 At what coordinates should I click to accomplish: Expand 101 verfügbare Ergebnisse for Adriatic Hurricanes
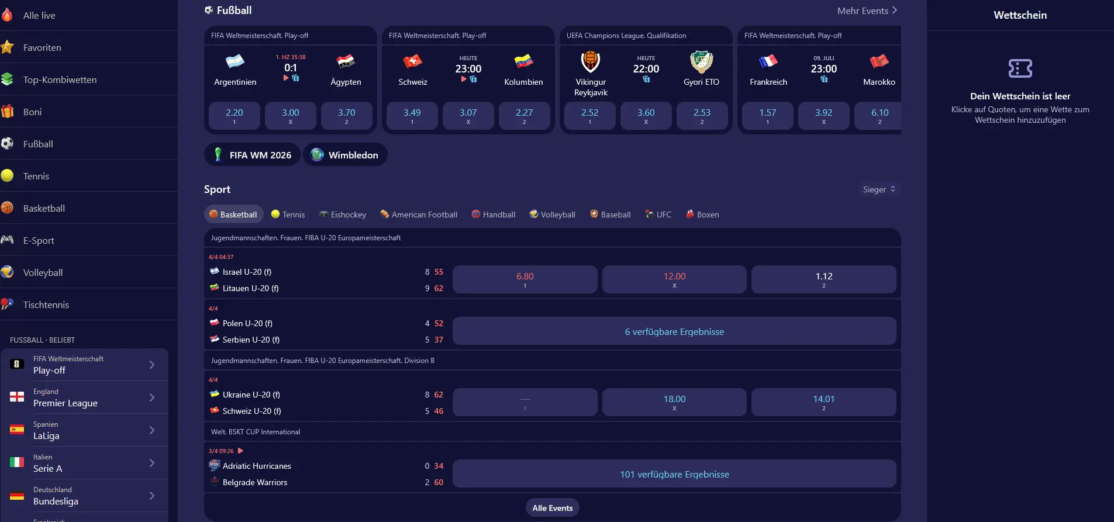(x=674, y=474)
